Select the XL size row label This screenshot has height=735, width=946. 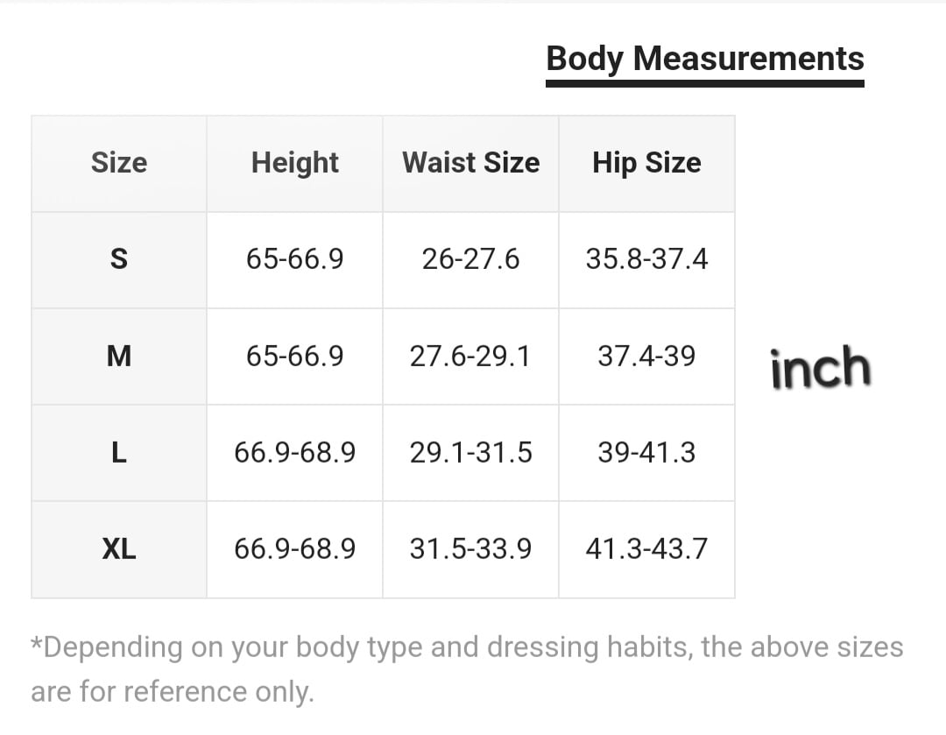click(x=119, y=549)
